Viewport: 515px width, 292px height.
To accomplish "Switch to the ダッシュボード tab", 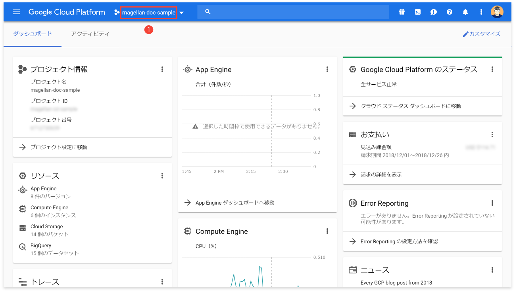I will pyautogui.click(x=33, y=34).
